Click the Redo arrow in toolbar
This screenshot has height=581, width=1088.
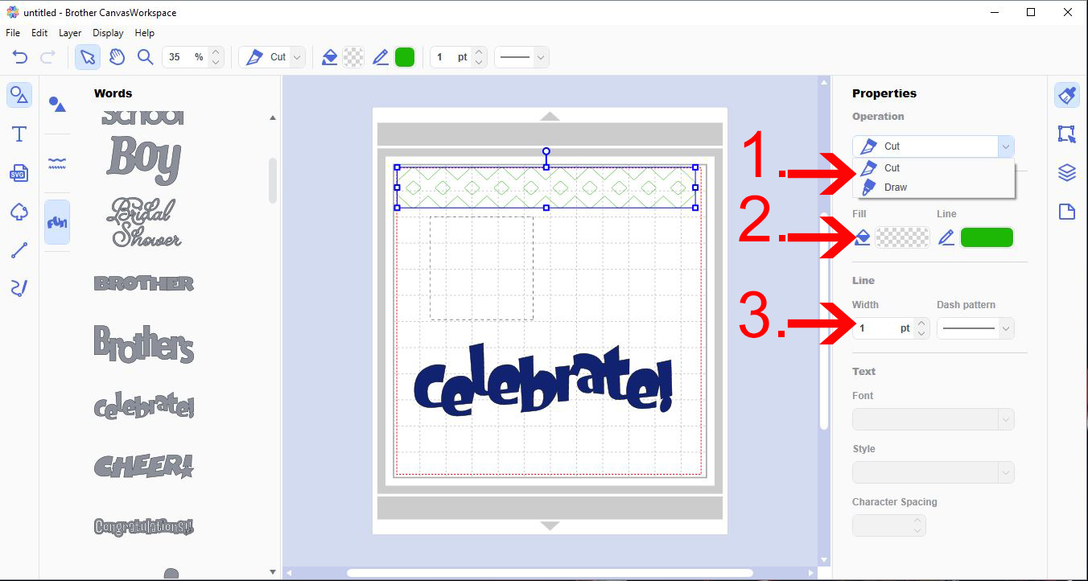pyautogui.click(x=47, y=57)
